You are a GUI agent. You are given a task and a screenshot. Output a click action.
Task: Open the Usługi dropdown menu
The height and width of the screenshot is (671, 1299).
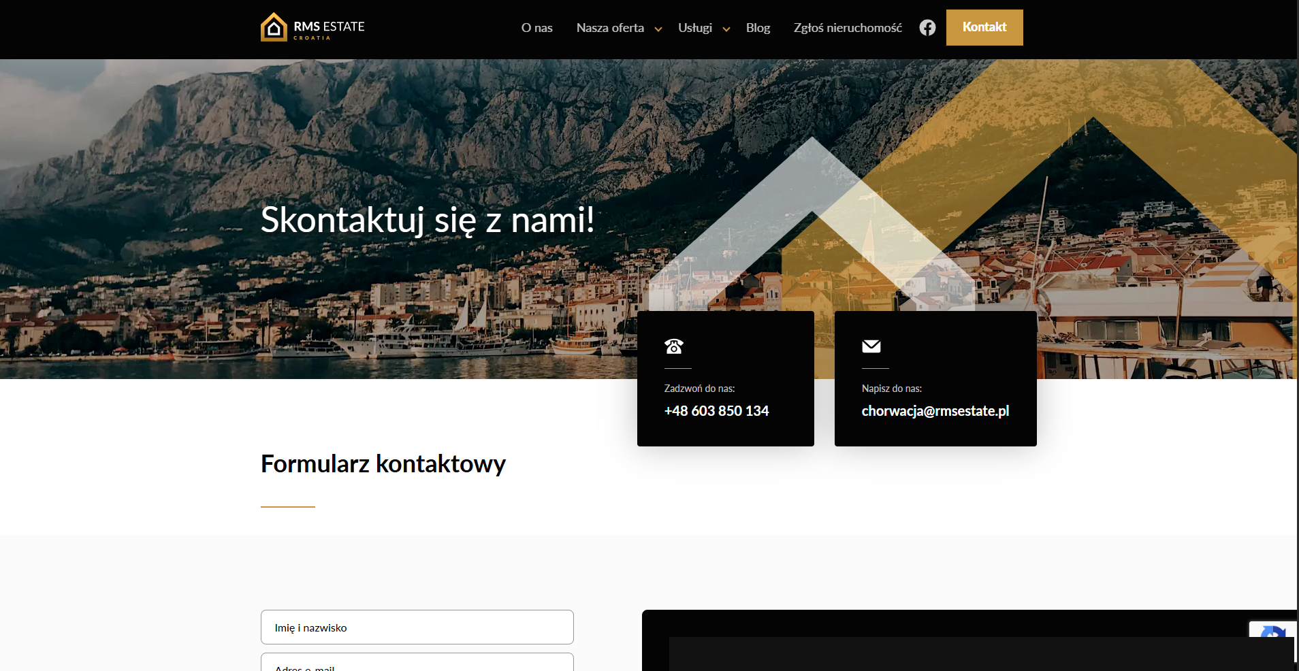coord(694,27)
